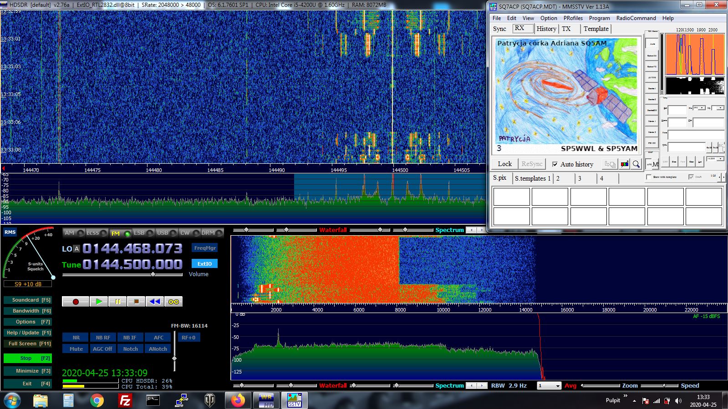Viewport: 728px width, 409px height.
Task: Open the MMSSTV taskbar icon
Action: click(x=295, y=400)
